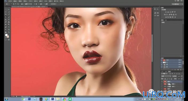Screen dimensions: 188x101
Task: Select the Gradient tool
Action: coord(9,22)
